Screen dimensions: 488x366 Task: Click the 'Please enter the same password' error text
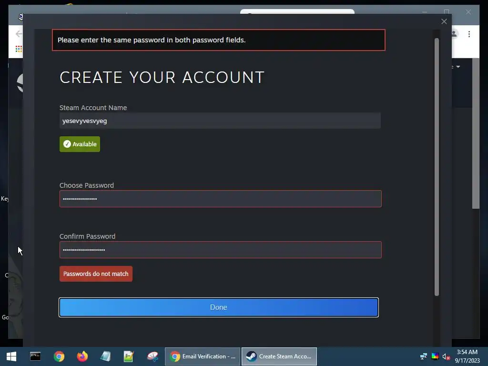(x=152, y=40)
